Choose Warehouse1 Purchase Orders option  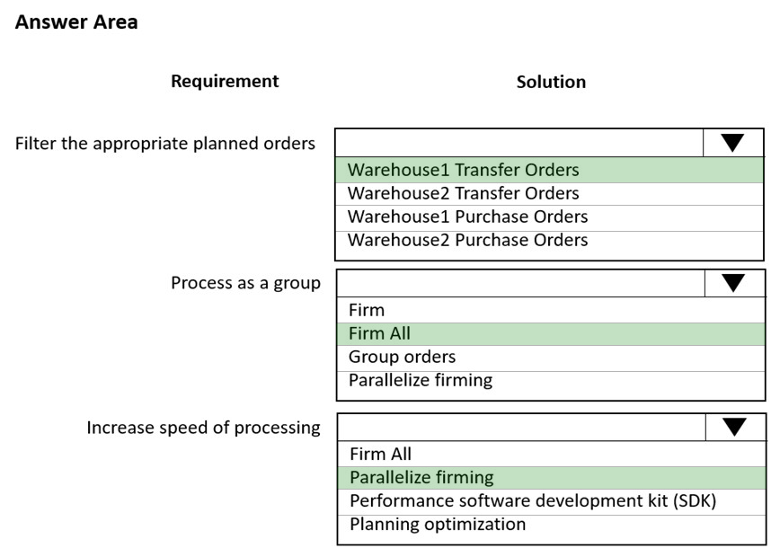click(549, 217)
